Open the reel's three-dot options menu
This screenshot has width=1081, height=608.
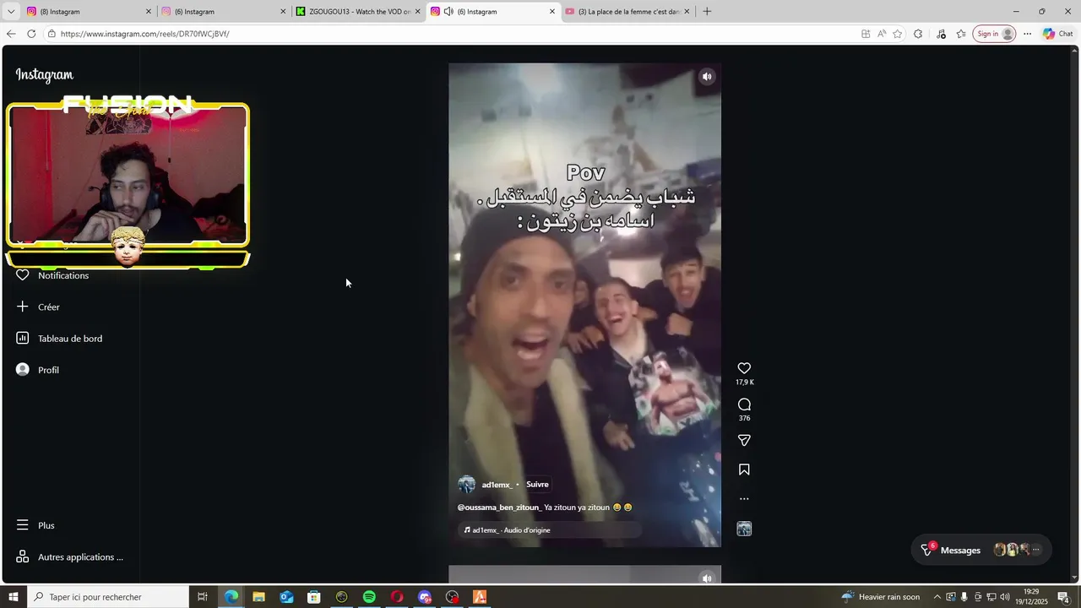click(x=744, y=499)
